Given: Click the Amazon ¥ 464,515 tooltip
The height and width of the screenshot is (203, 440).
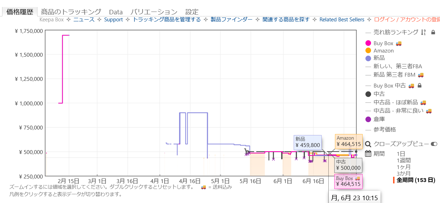Looking at the screenshot, I should tap(349, 141).
